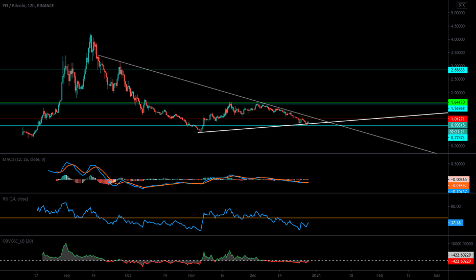The width and height of the screenshot is (476, 280).
Task: Click the gray -422.60229 OBV value label
Action: [461, 255]
